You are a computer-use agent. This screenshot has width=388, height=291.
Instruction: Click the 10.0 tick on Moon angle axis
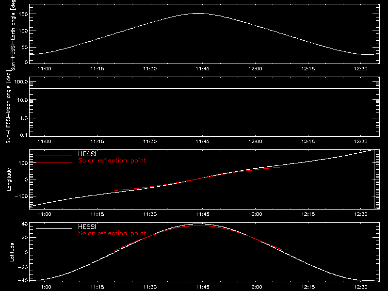coord(22,100)
